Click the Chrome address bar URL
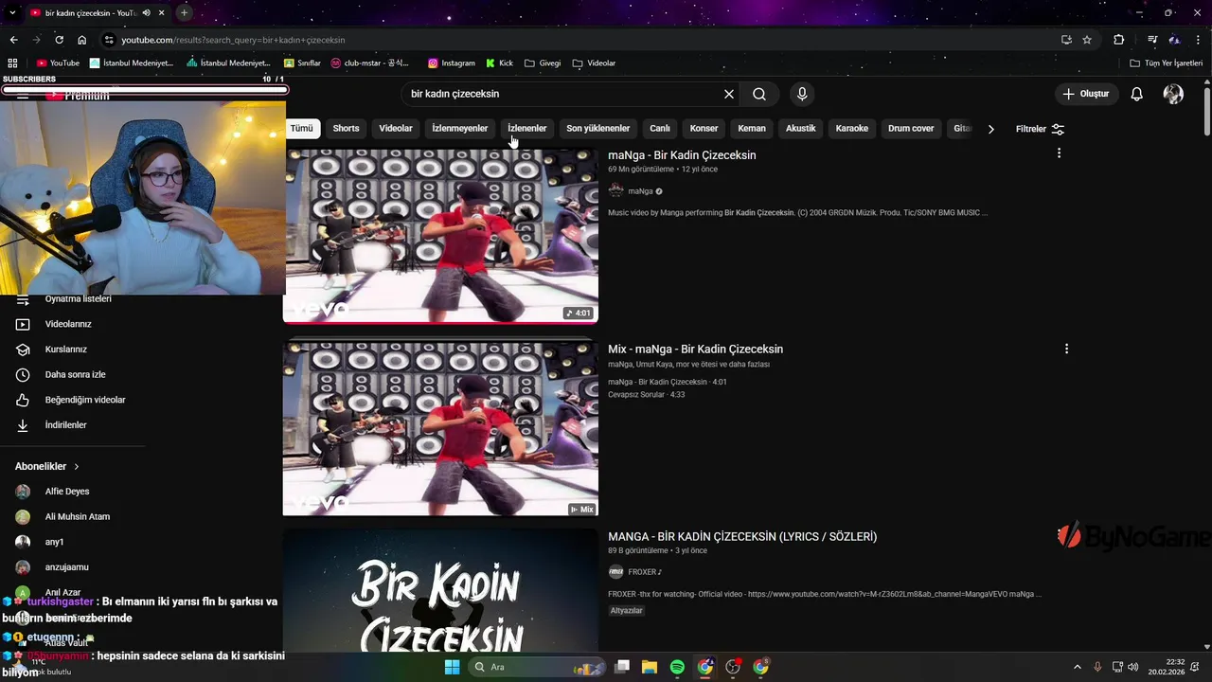1212x682 pixels. point(233,40)
